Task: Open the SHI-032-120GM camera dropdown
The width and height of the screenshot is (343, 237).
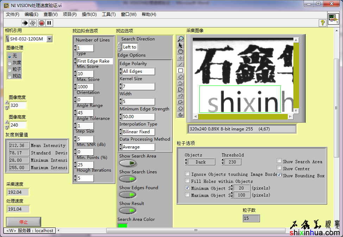Action: [49, 39]
